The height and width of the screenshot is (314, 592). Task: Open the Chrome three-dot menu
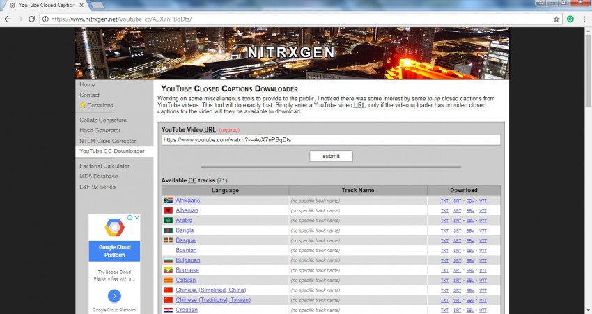(x=584, y=19)
